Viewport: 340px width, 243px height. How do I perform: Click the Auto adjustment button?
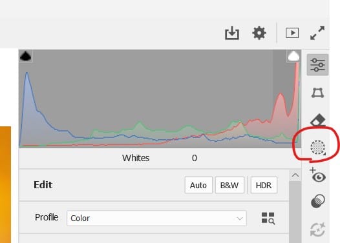[198, 185]
